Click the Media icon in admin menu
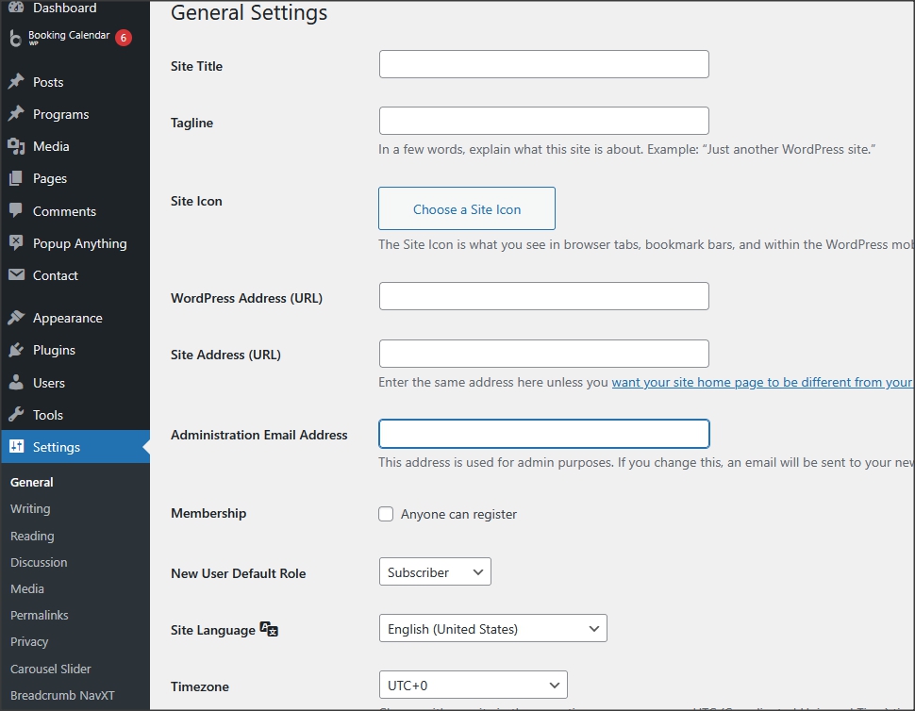Image resolution: width=915 pixels, height=711 pixels. 16,146
